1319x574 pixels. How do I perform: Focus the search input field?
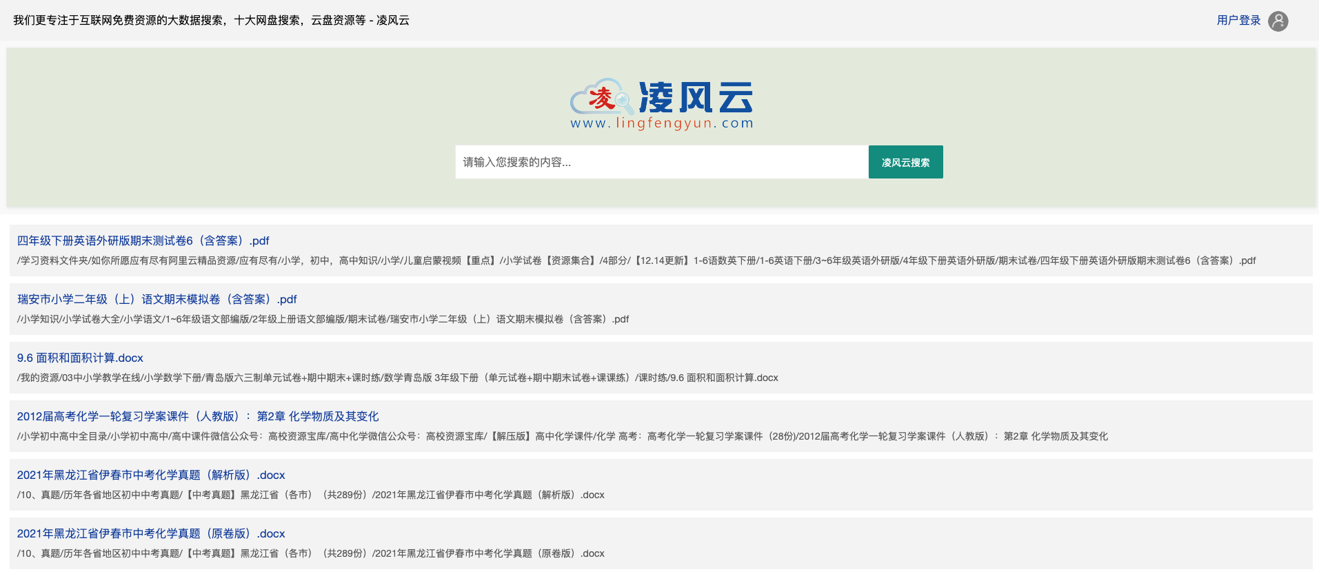click(x=661, y=162)
